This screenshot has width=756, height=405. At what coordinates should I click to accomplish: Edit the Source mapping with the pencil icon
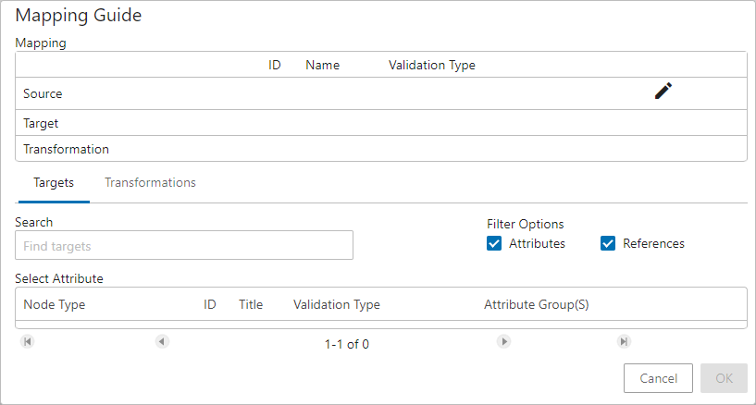[x=663, y=91]
